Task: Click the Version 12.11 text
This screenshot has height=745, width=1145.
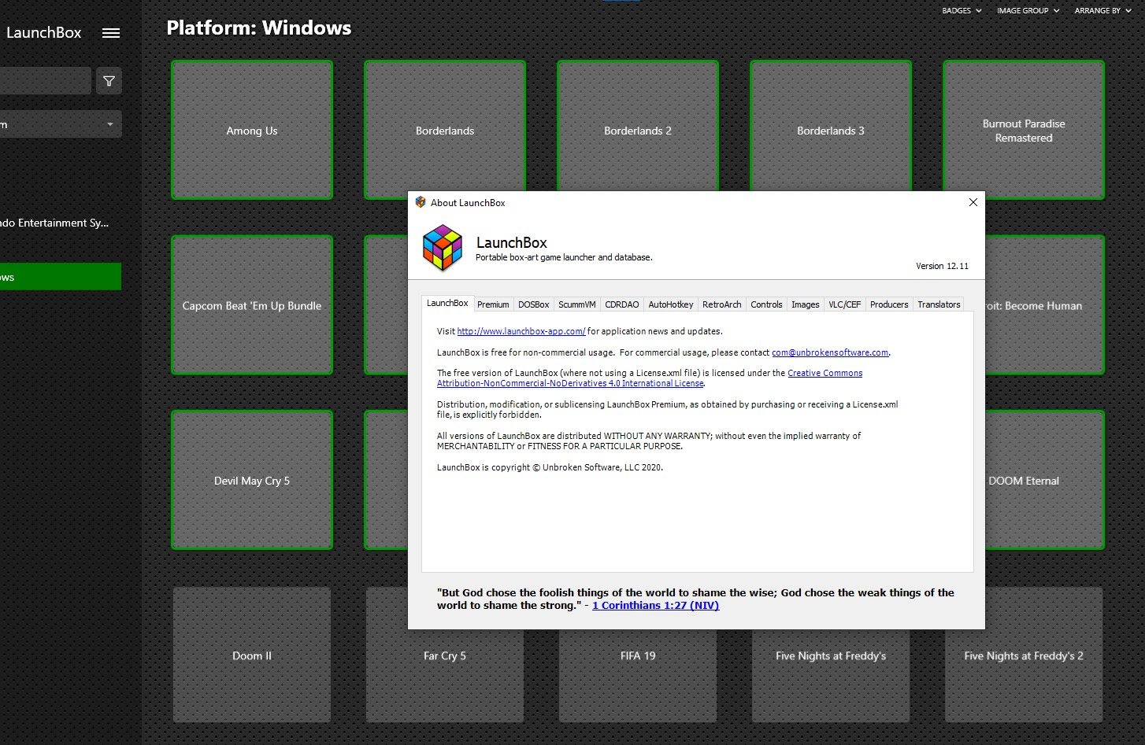Action: click(x=942, y=266)
